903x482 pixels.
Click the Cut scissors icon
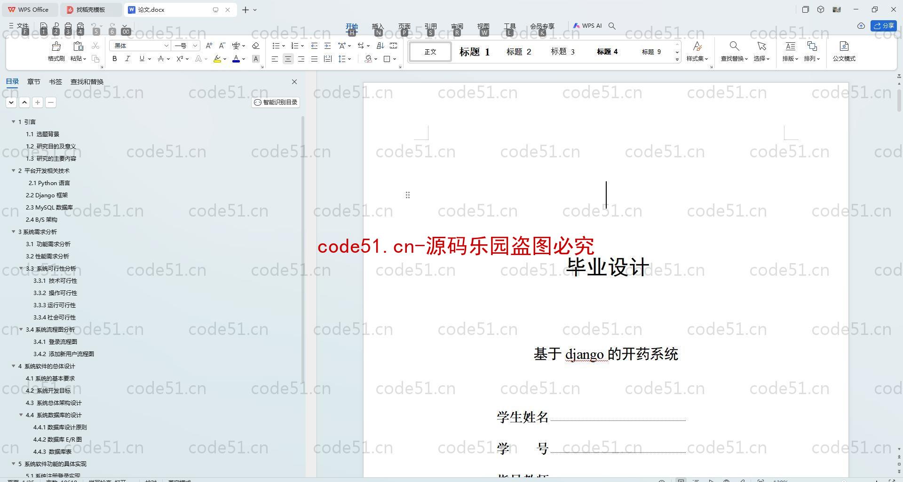[95, 46]
